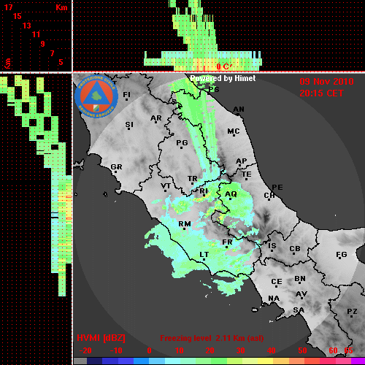Click the GR city label

click(116, 167)
